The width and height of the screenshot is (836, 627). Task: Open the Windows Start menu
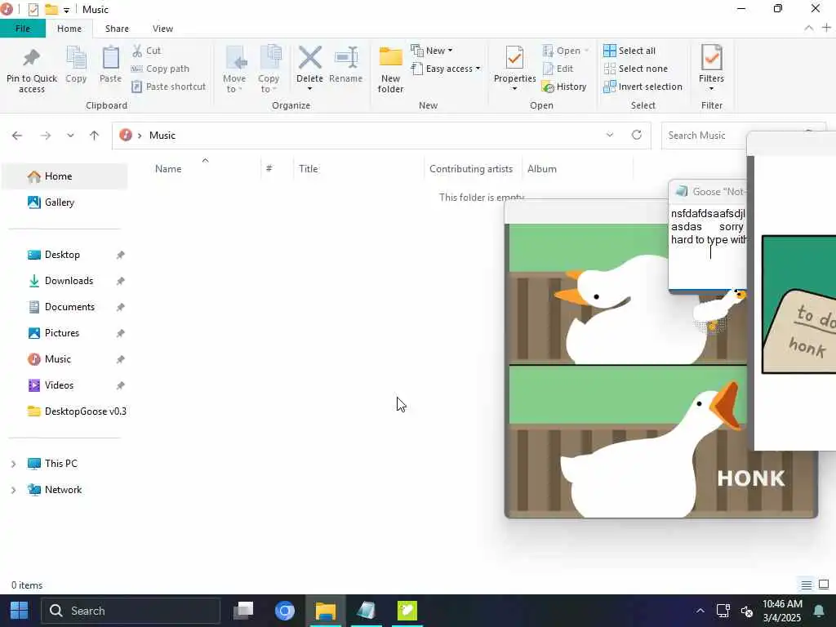20,611
